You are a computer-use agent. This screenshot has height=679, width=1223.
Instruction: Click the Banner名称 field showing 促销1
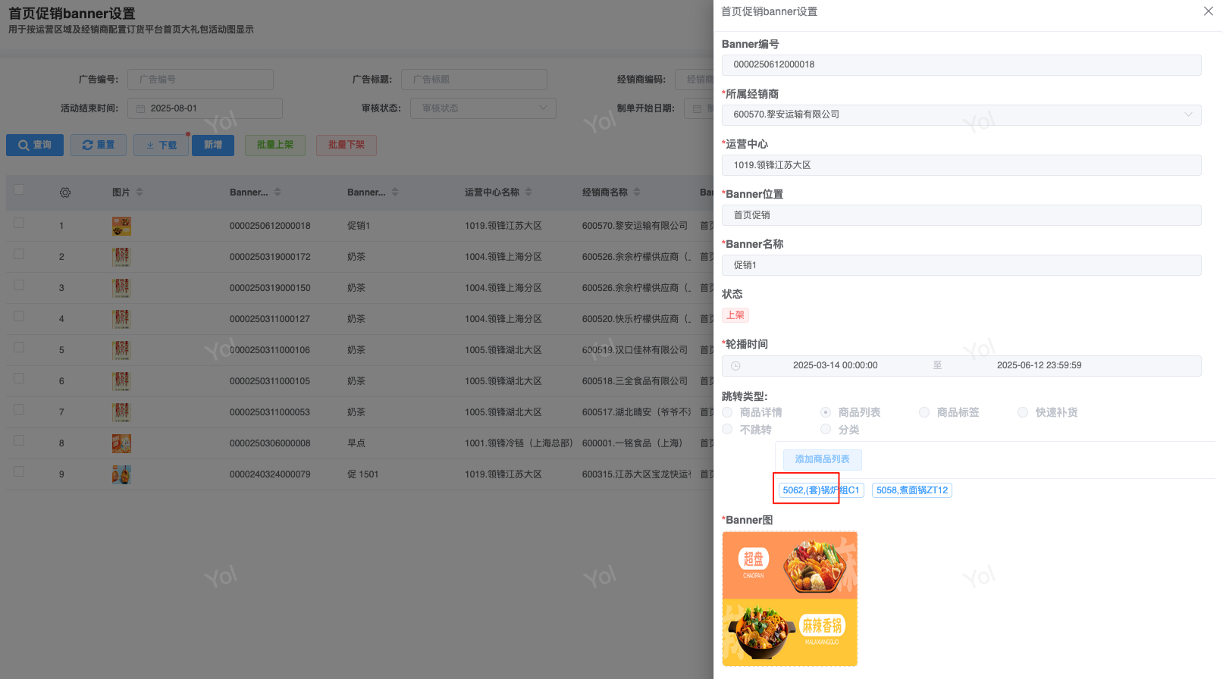(x=961, y=265)
